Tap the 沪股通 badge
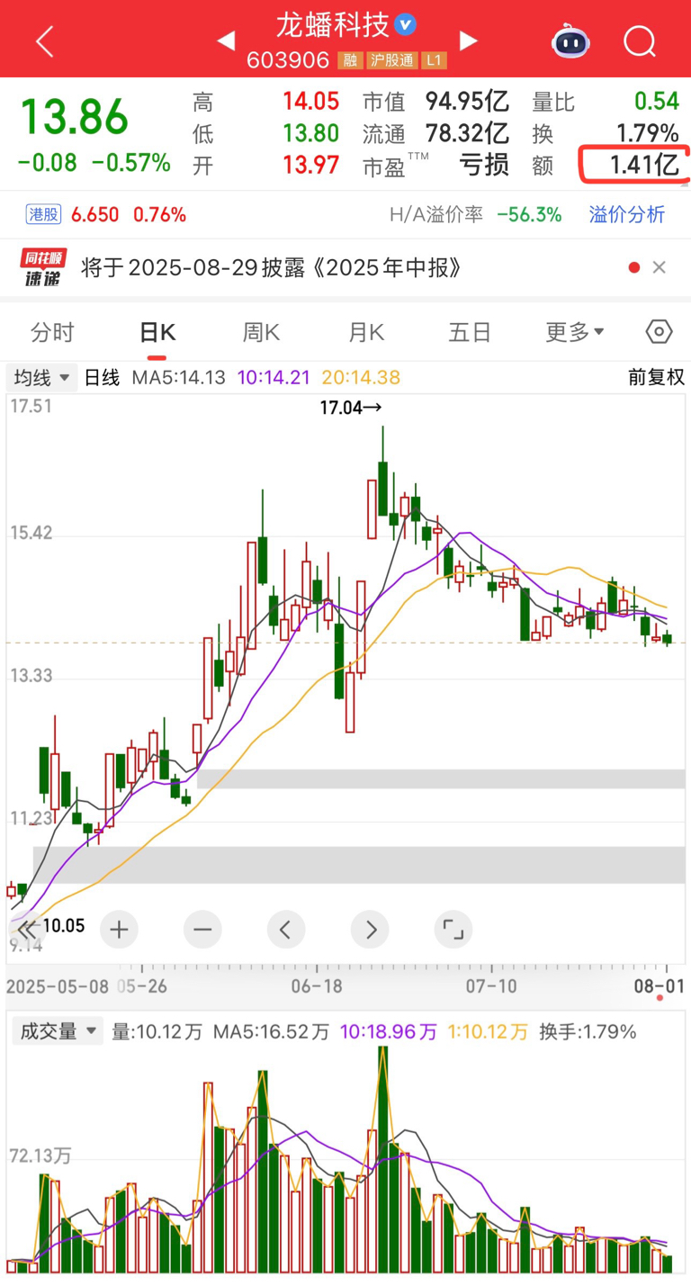Screen dimensions: 691x1286 point(391,60)
